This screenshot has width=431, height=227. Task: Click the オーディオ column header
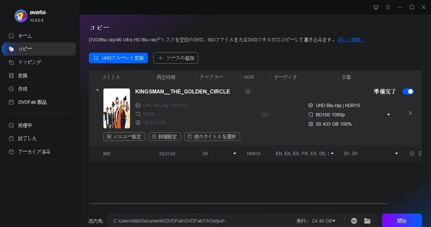click(x=286, y=77)
